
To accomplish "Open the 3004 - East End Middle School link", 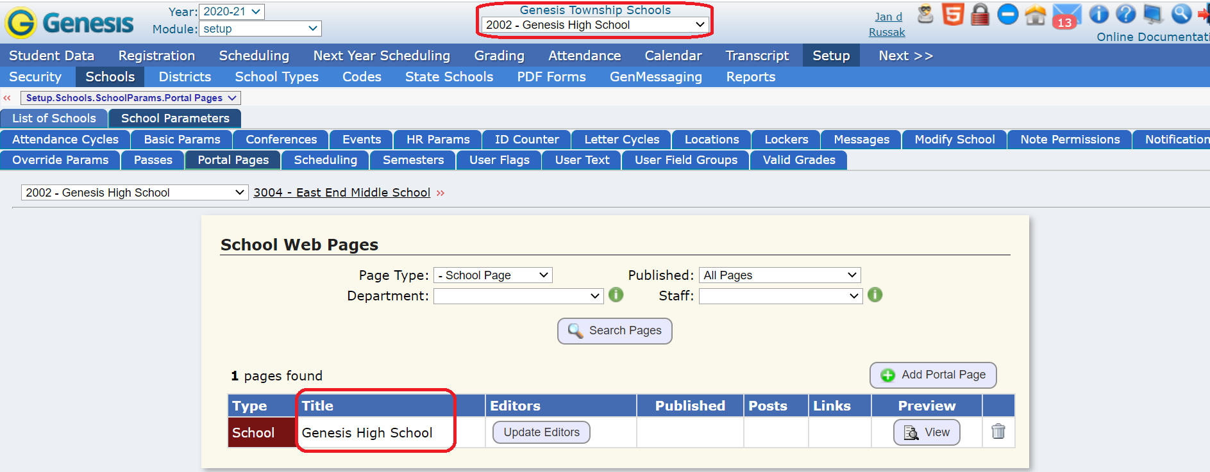I will point(342,193).
